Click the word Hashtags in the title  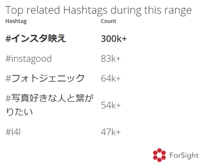[x=85, y=11]
